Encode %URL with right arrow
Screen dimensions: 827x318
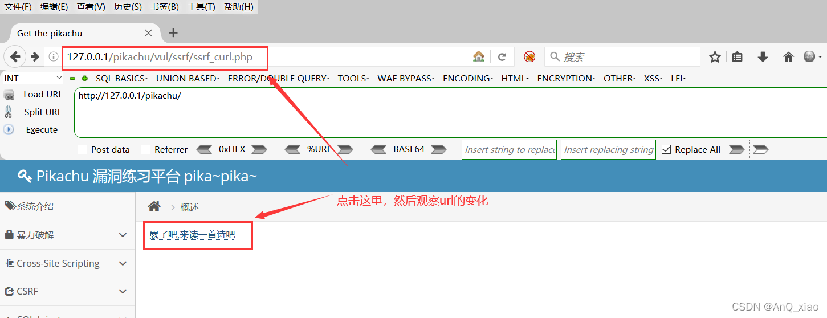[345, 149]
